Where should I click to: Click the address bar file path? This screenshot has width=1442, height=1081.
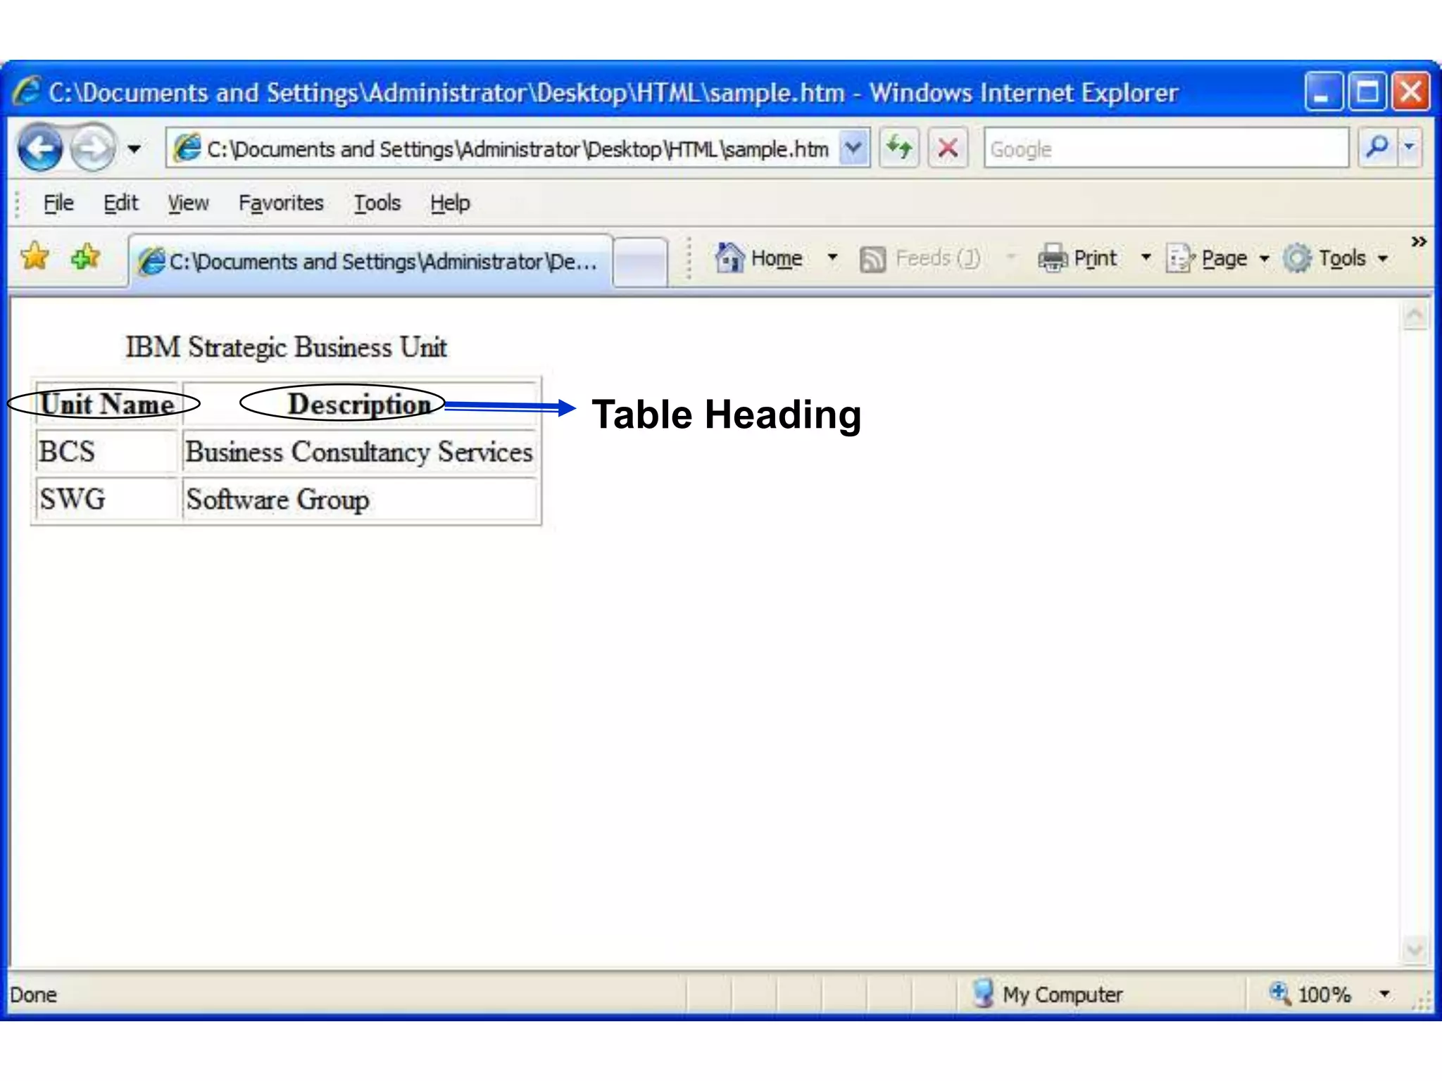click(x=517, y=149)
